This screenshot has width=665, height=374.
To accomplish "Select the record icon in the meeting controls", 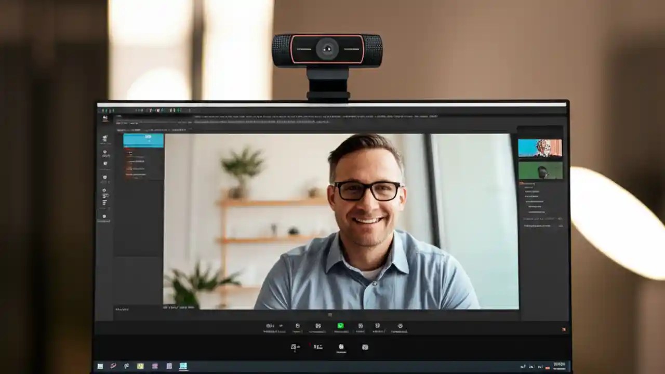I will tap(400, 326).
